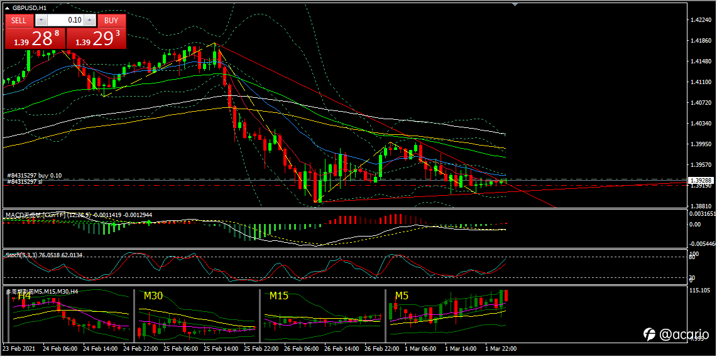717x357 pixels.
Task: Decrease lot volume with down arrow
Action: [x=41, y=20]
